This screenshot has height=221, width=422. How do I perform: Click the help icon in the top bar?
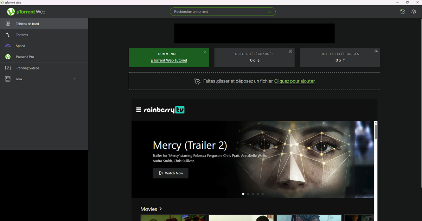click(x=402, y=12)
